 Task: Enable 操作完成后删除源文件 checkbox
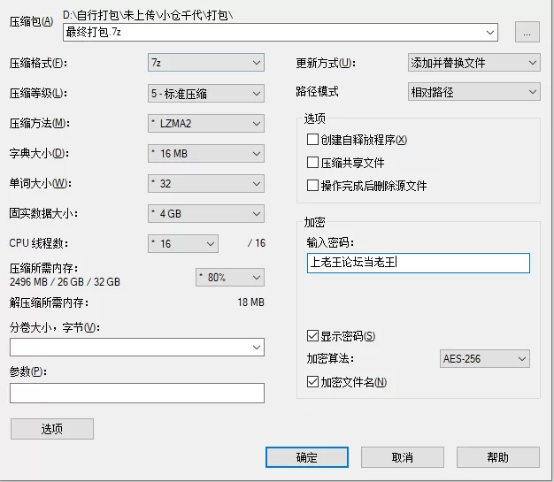point(312,186)
